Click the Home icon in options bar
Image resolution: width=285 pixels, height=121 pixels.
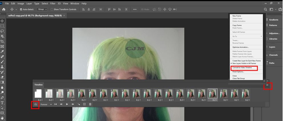pos(4,9)
